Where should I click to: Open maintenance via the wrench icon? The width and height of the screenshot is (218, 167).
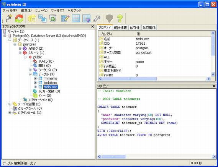click(x=97, y=18)
